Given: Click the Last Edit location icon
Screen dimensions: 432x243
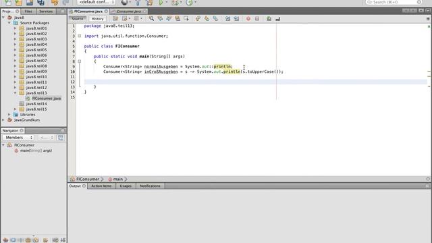Looking at the screenshot, I should [x=115, y=19].
